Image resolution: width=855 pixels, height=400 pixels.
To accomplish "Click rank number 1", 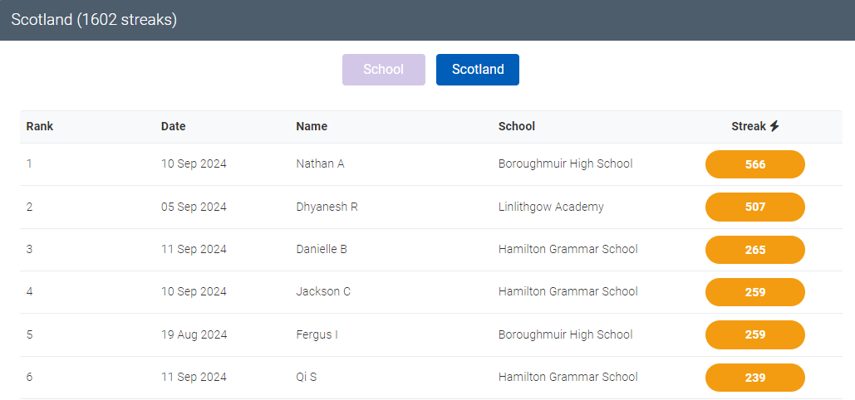I will (x=29, y=163).
